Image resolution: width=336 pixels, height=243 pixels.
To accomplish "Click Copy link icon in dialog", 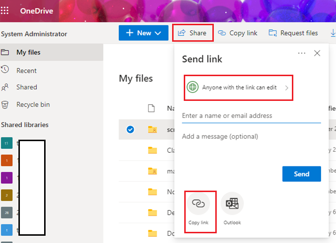I will [x=198, y=204].
